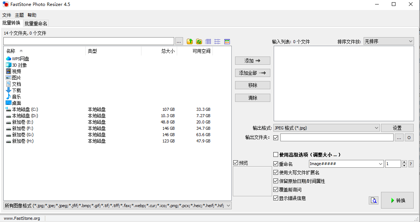Go up one folder level

coord(190,41)
